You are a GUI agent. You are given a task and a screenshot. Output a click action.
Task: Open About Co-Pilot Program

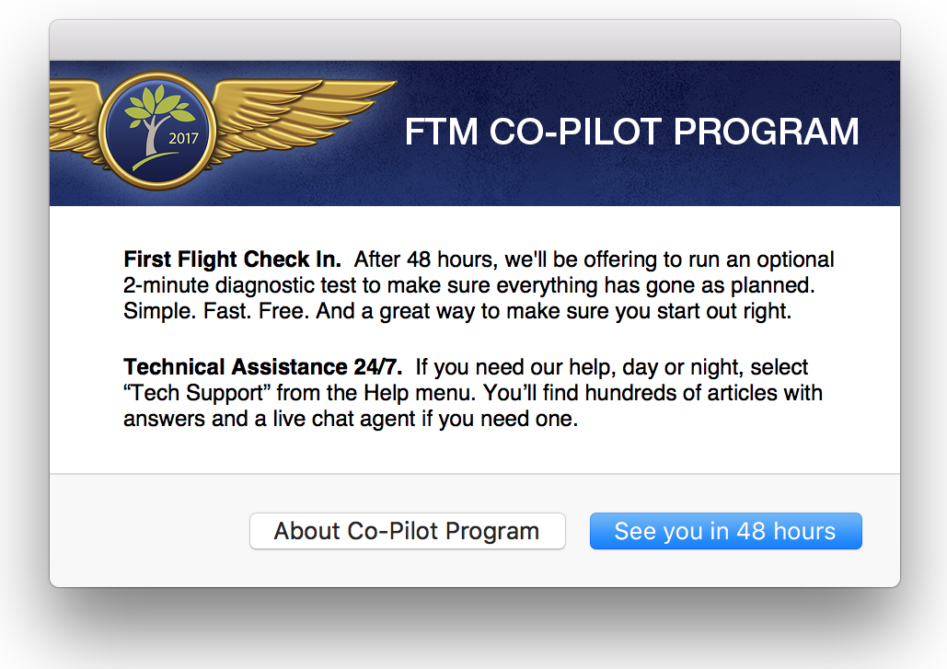point(407,531)
